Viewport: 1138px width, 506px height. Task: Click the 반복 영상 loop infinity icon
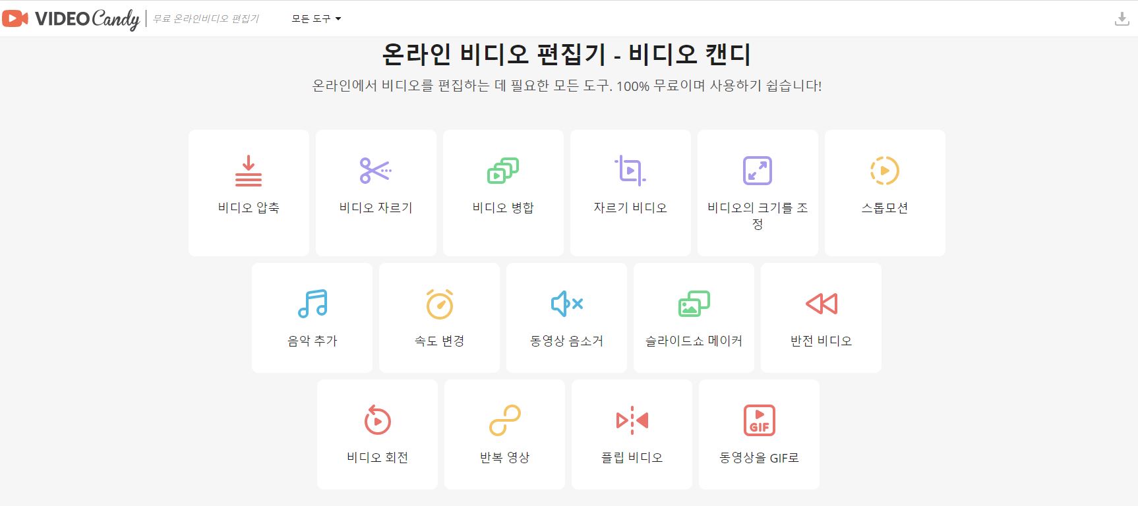coord(505,420)
